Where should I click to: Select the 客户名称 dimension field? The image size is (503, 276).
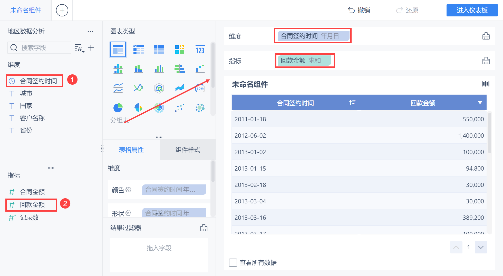[x=32, y=118]
